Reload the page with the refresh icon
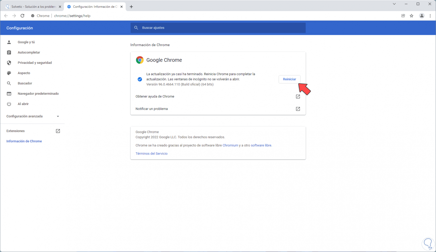Viewport: 436px width, 252px height. coord(22,16)
